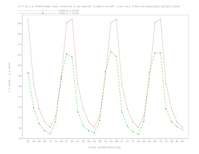Click y-axis tick label 10
The image size is (199, 154).
click(x=19, y=118)
